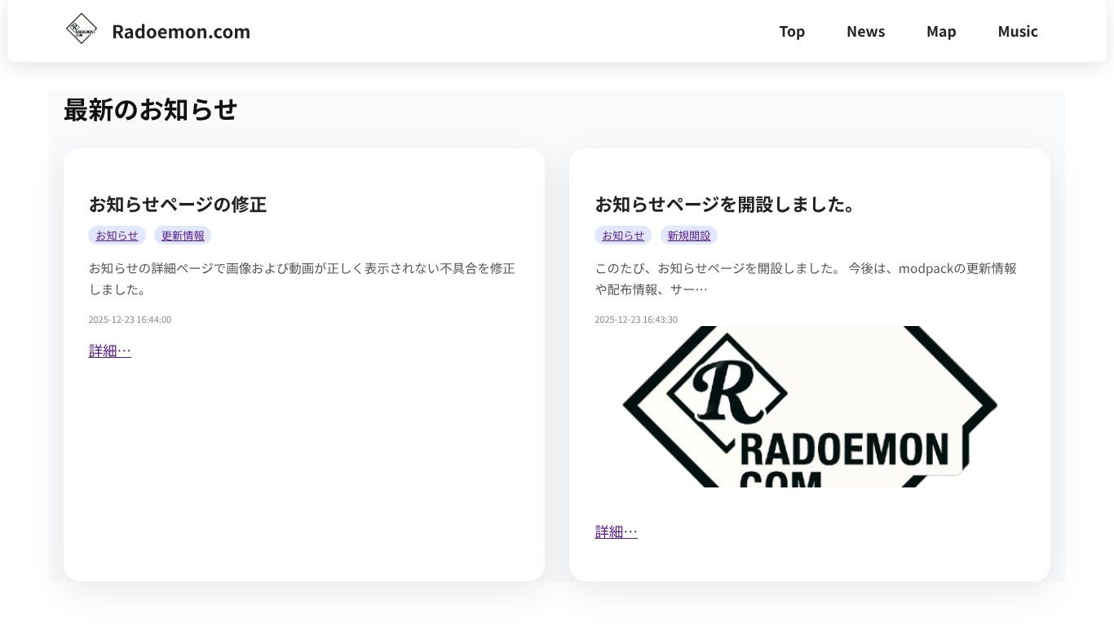Open the article titled お知らせページの修正
1114x626 pixels.
(178, 204)
